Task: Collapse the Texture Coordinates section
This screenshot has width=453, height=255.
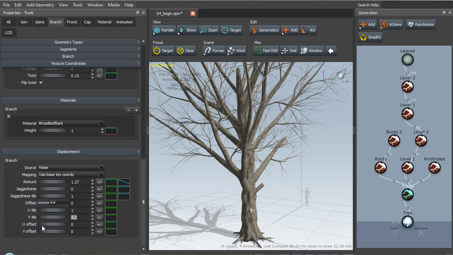Action: pyautogui.click(x=68, y=63)
